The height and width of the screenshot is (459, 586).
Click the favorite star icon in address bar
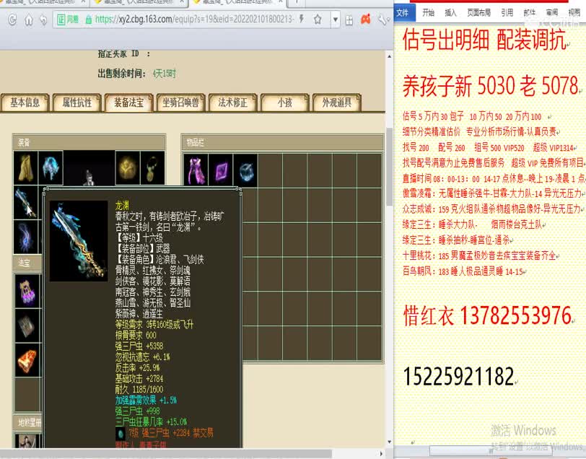[x=318, y=19]
